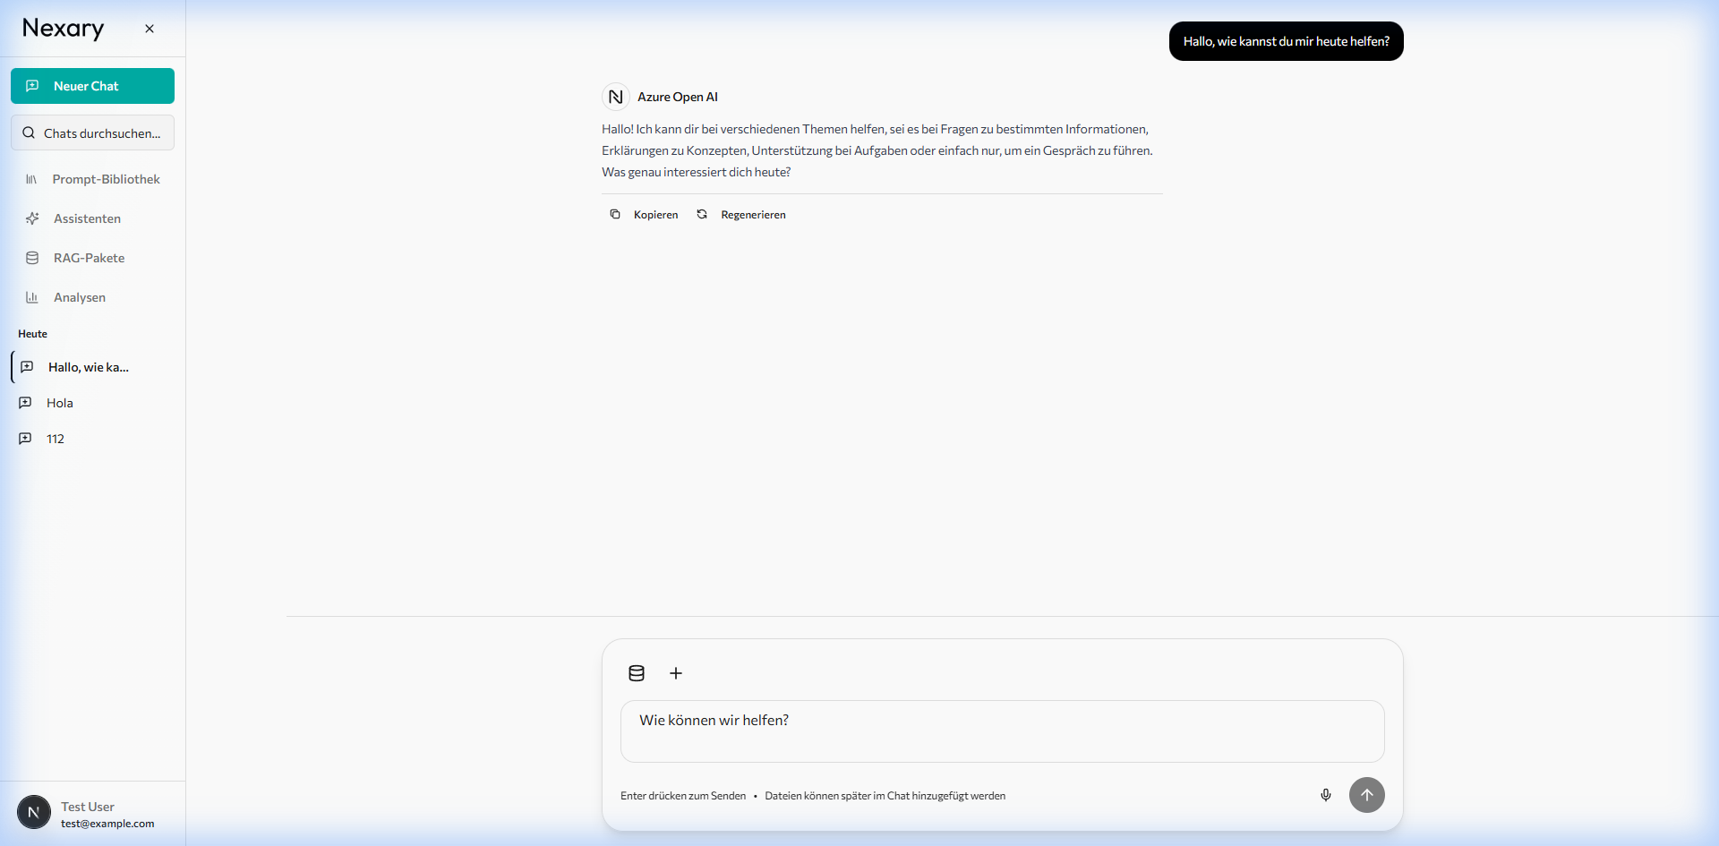Open the chat named Hola
This screenshot has height=846, width=1719.
point(59,403)
